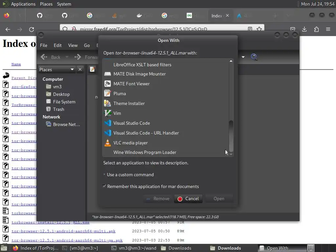
Task: Click the Name column sort link
Action: pos(16,64)
